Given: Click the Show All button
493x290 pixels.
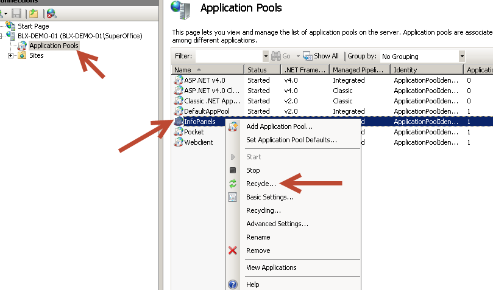Looking at the screenshot, I should [321, 56].
